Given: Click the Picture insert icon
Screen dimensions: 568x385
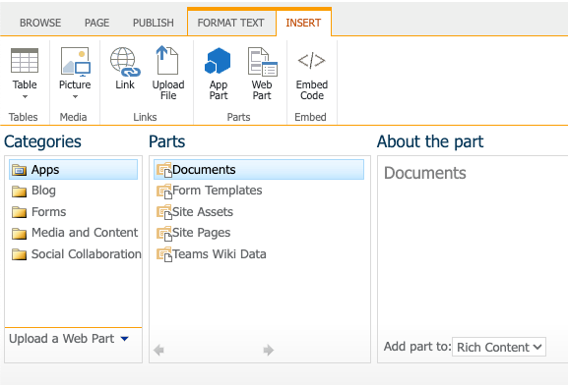Looking at the screenshot, I should pyautogui.click(x=75, y=62).
